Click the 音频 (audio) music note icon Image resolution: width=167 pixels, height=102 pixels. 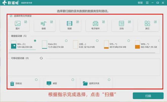coord(44,24)
